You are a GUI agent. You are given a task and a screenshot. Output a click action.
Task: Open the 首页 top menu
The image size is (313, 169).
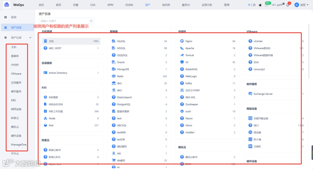click(x=41, y=5)
